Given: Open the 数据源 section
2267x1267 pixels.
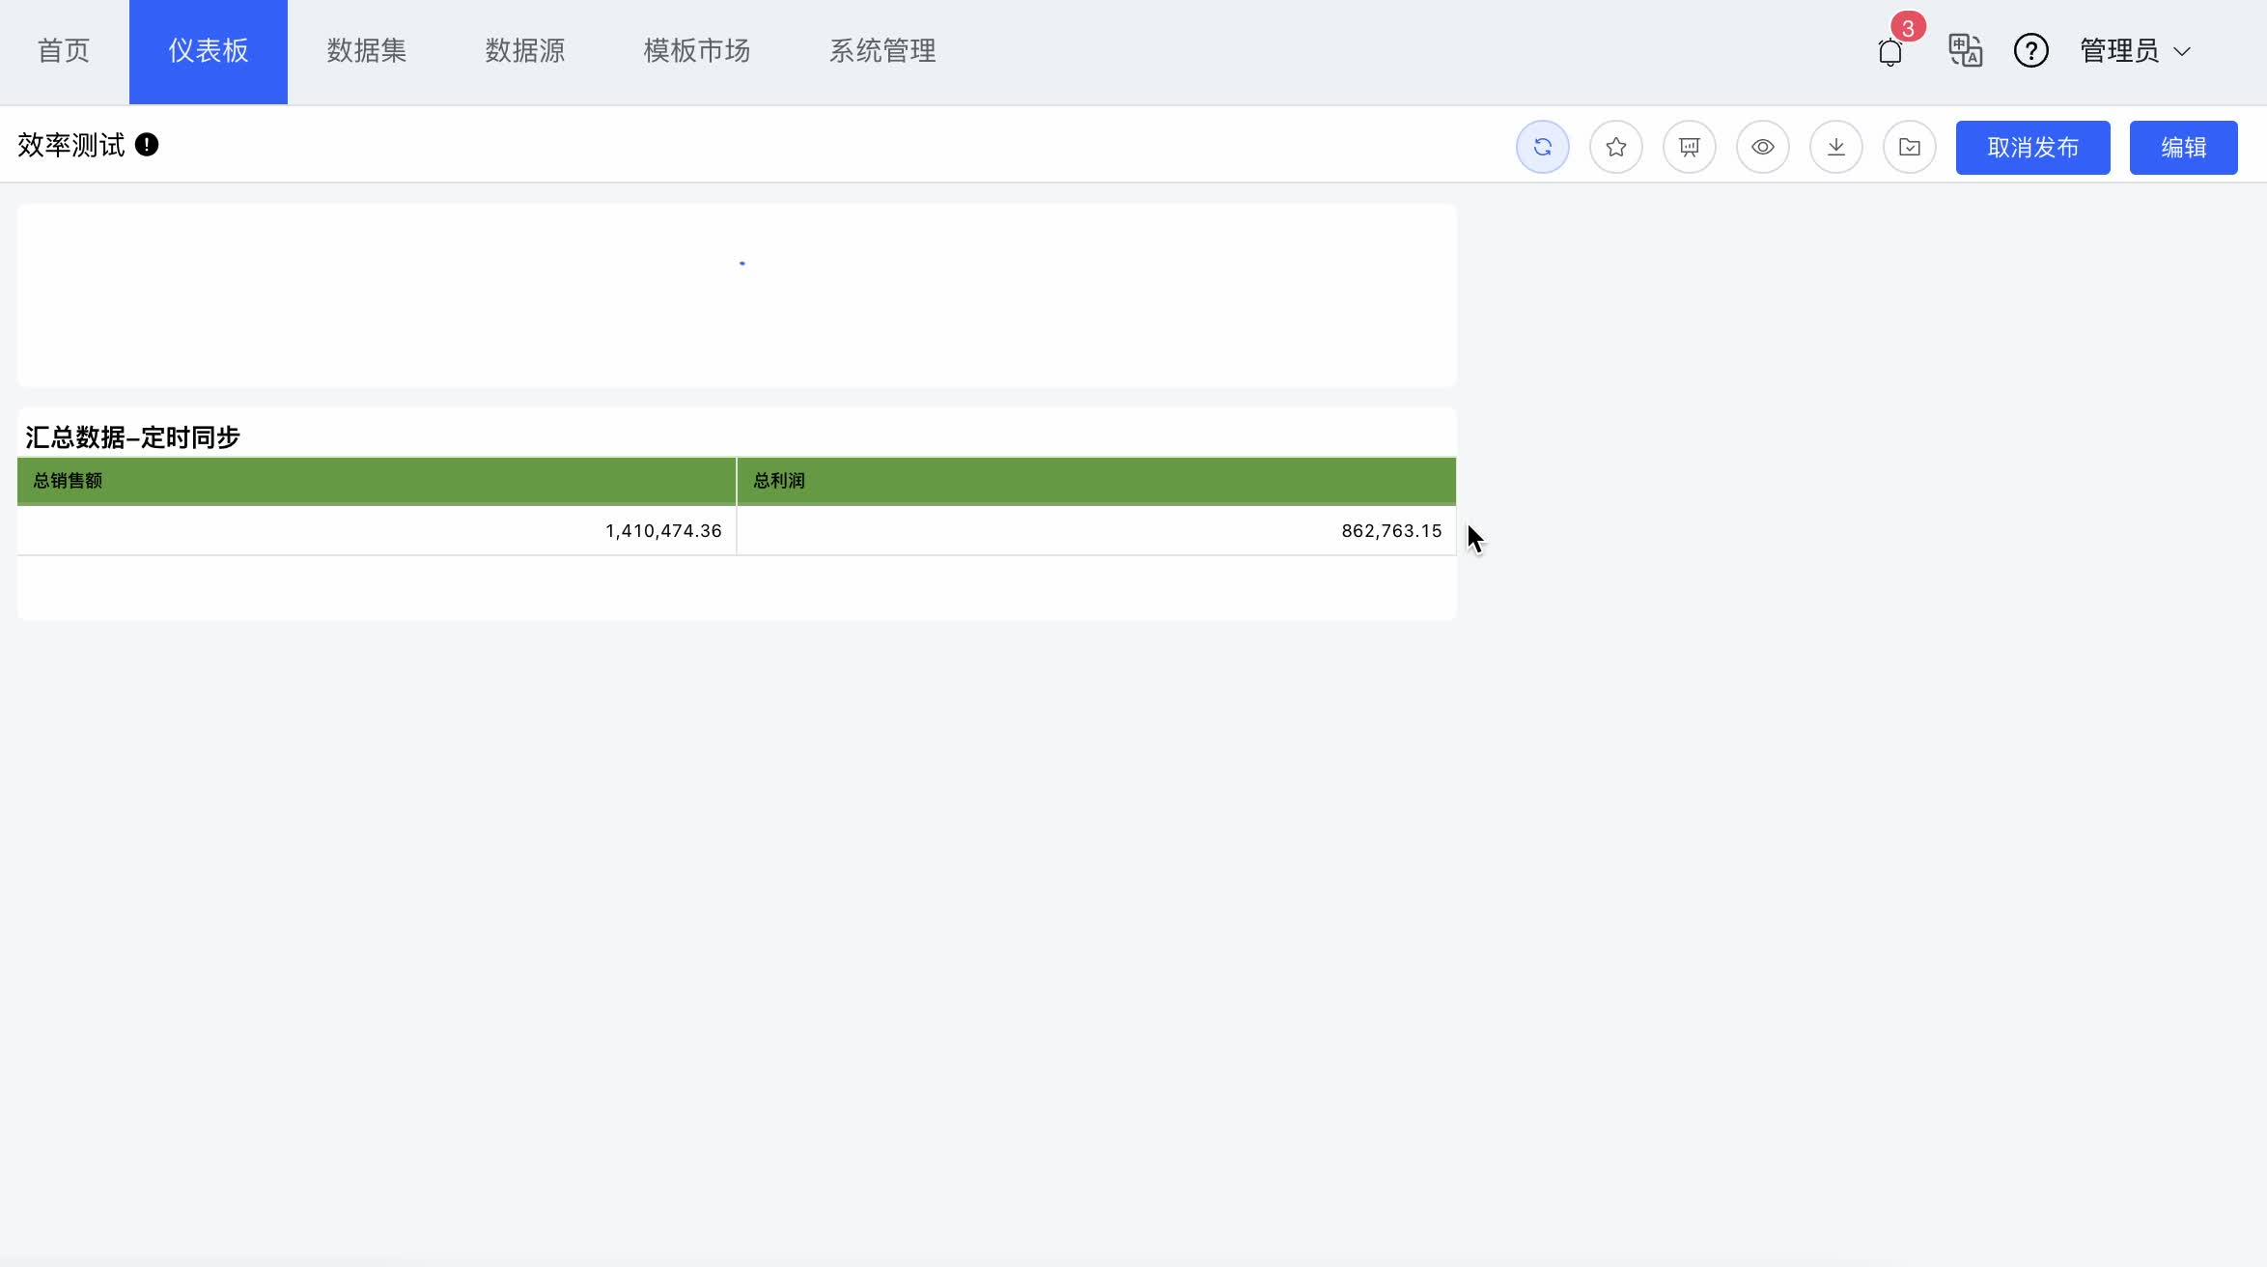Looking at the screenshot, I should coord(525,51).
